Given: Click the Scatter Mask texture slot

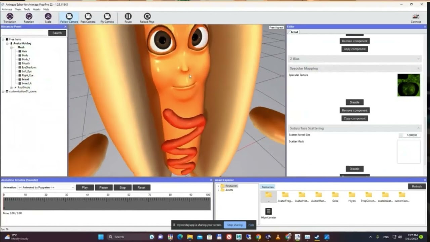Looking at the screenshot, I should tap(408, 152).
